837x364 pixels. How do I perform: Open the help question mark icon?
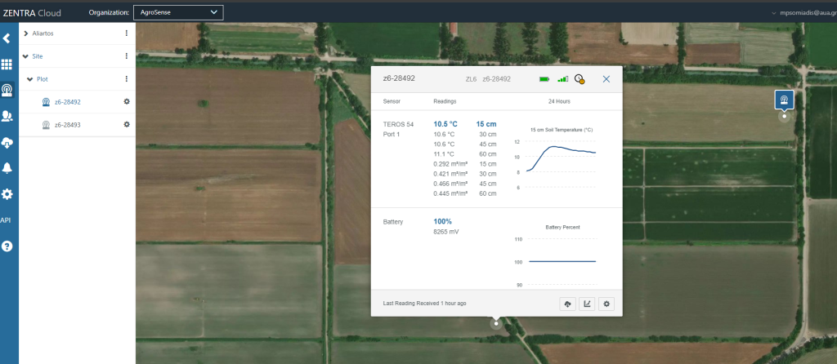7,246
